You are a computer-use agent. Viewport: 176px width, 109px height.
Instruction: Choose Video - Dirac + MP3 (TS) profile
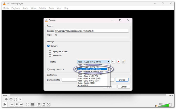pos(92,76)
